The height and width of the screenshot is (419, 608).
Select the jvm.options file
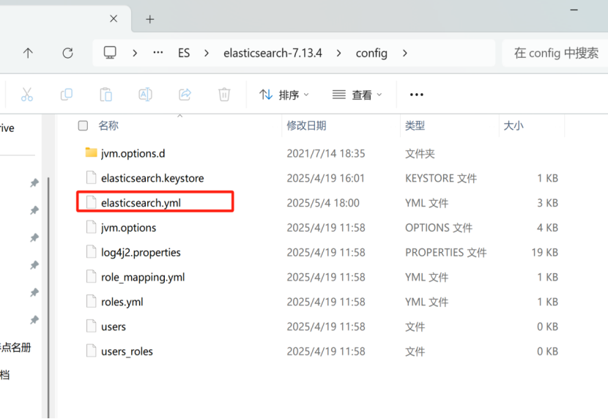pos(128,228)
